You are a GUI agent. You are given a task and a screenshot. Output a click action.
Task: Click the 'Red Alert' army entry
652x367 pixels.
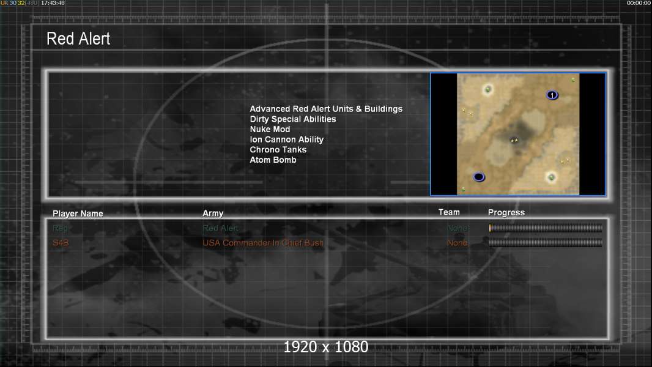click(x=220, y=228)
